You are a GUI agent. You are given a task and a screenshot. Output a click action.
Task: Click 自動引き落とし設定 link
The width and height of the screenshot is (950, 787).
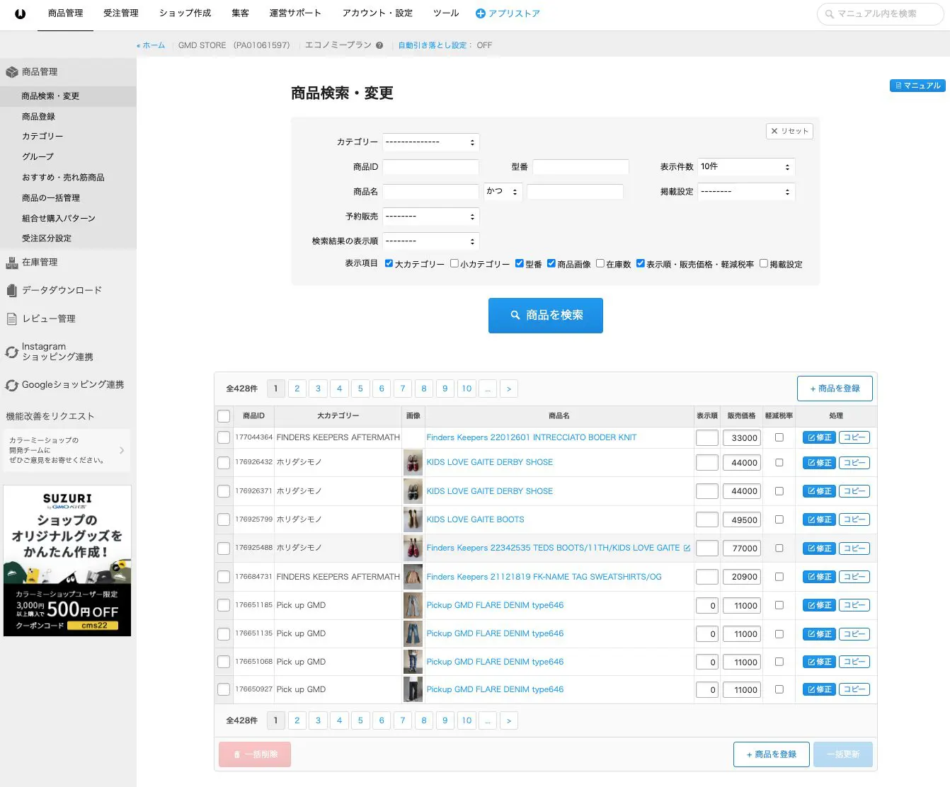coord(432,45)
